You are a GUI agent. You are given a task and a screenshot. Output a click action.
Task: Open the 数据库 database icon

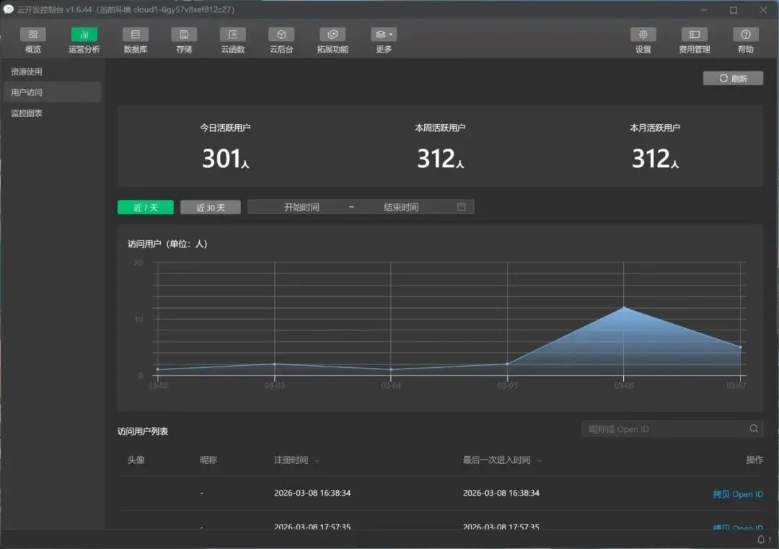coord(135,35)
